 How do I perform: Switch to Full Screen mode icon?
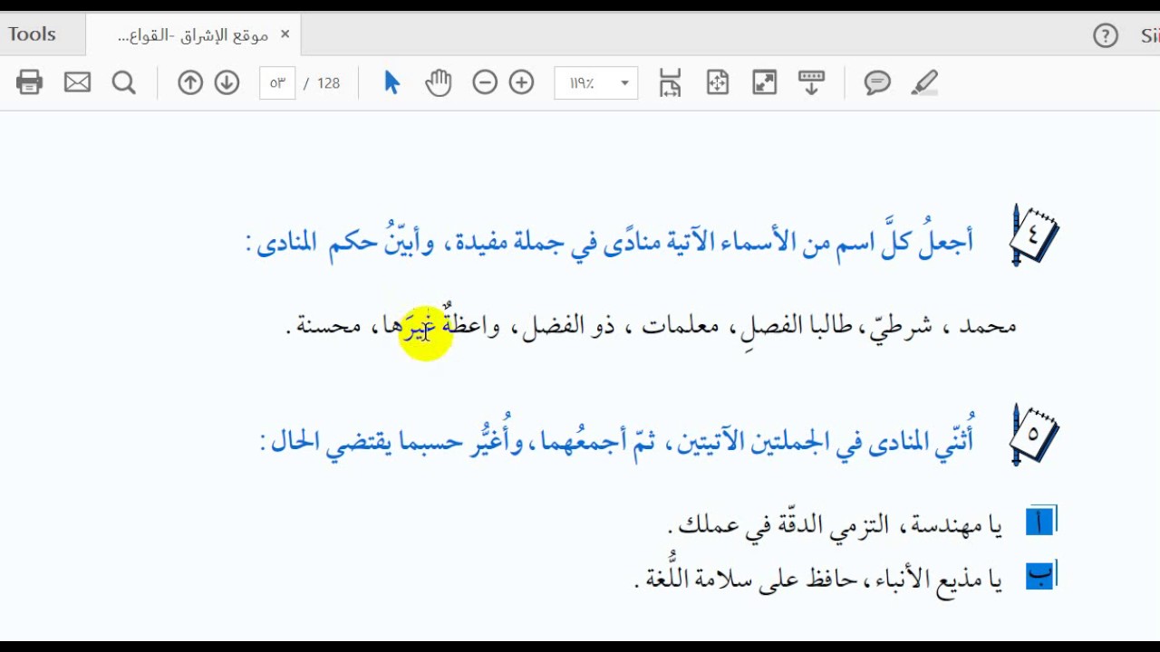(765, 82)
